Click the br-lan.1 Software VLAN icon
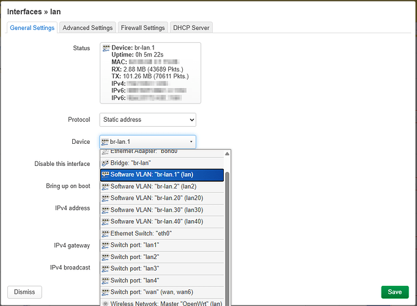Viewport: 417px width, 306px height. click(x=105, y=175)
